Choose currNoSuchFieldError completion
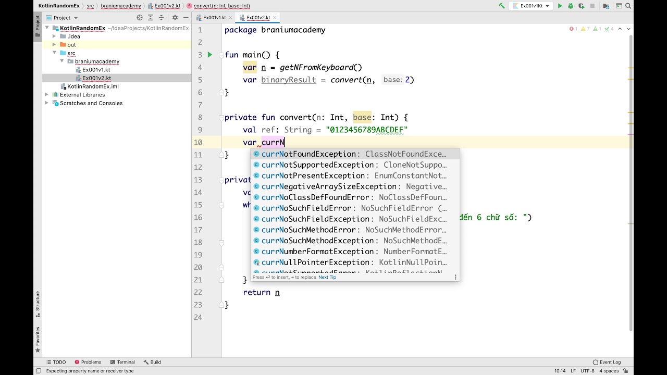The height and width of the screenshot is (375, 667). point(355,208)
